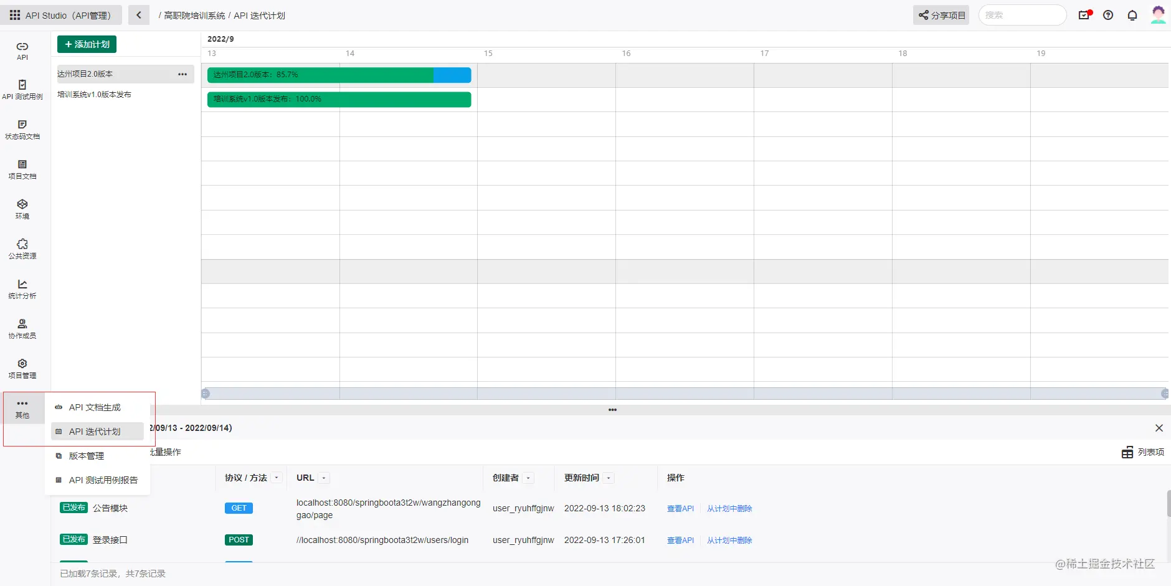
Task: Open the notification bell
Action: coord(1132,15)
